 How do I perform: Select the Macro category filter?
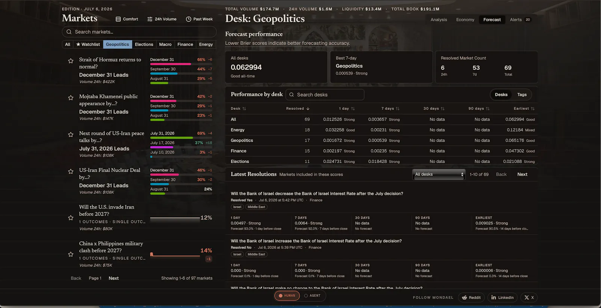pos(165,44)
